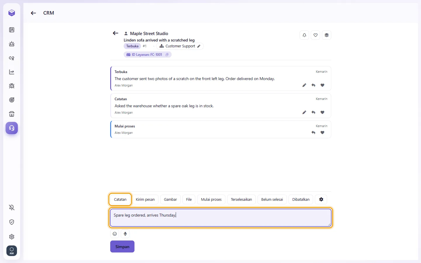Mark ticket as Terselesaikan
Screen dimensions: 421x263
pos(241,200)
